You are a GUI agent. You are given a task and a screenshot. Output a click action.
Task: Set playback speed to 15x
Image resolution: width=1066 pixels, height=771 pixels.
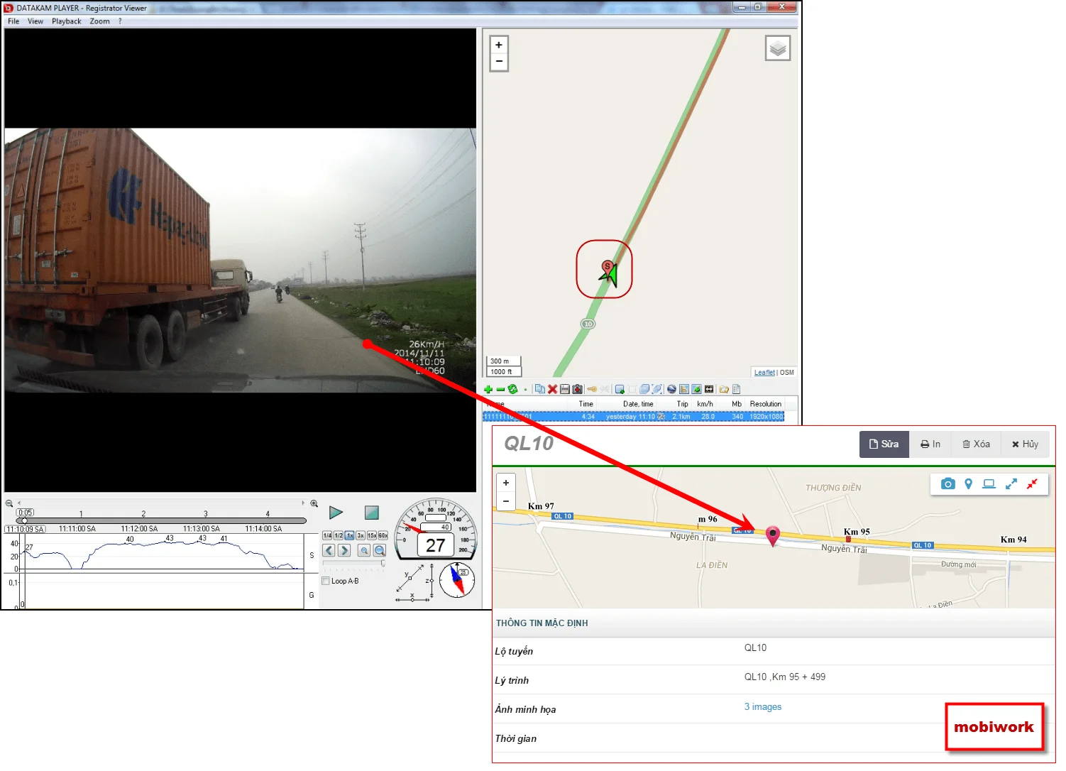[371, 535]
